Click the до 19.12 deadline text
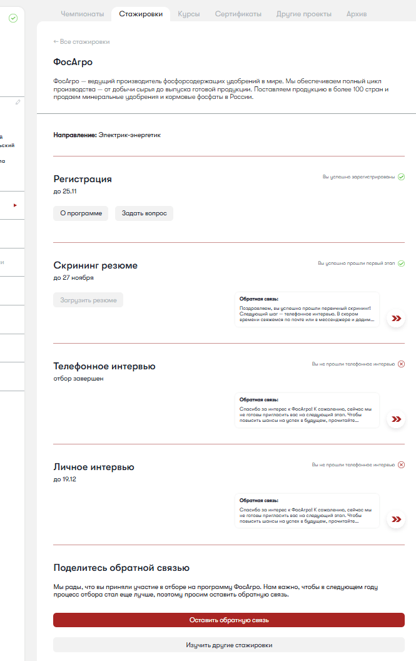416x661 pixels. (64, 479)
